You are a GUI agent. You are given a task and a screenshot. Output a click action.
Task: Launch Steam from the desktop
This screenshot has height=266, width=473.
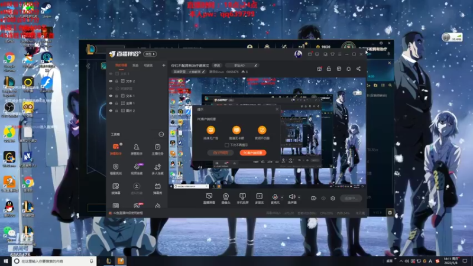(x=46, y=9)
